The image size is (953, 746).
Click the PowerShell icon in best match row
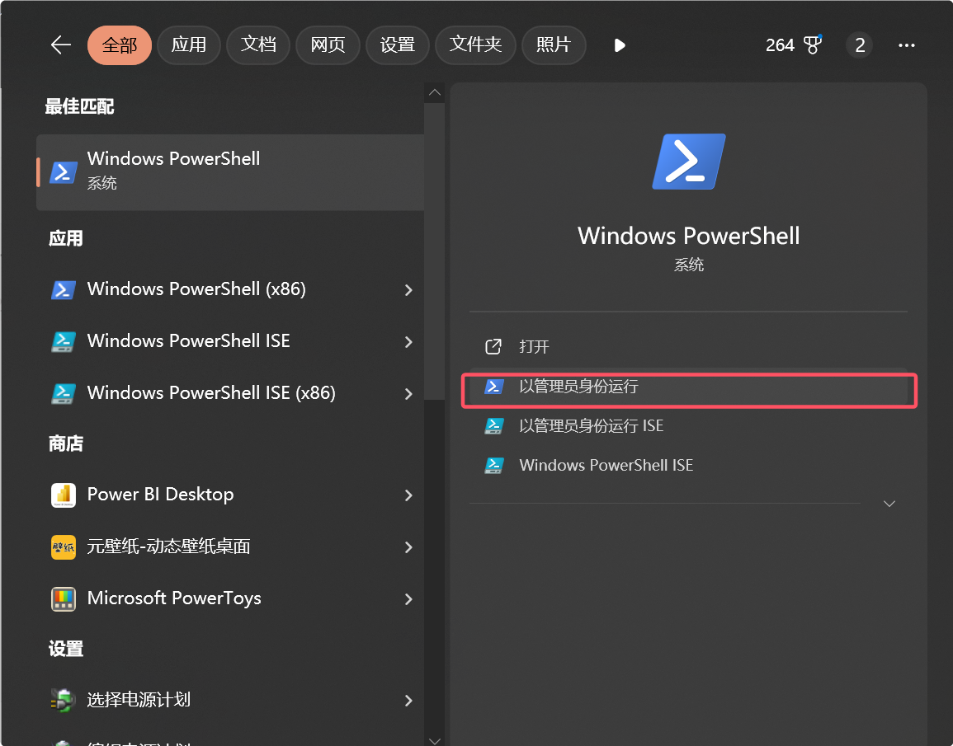[64, 172]
